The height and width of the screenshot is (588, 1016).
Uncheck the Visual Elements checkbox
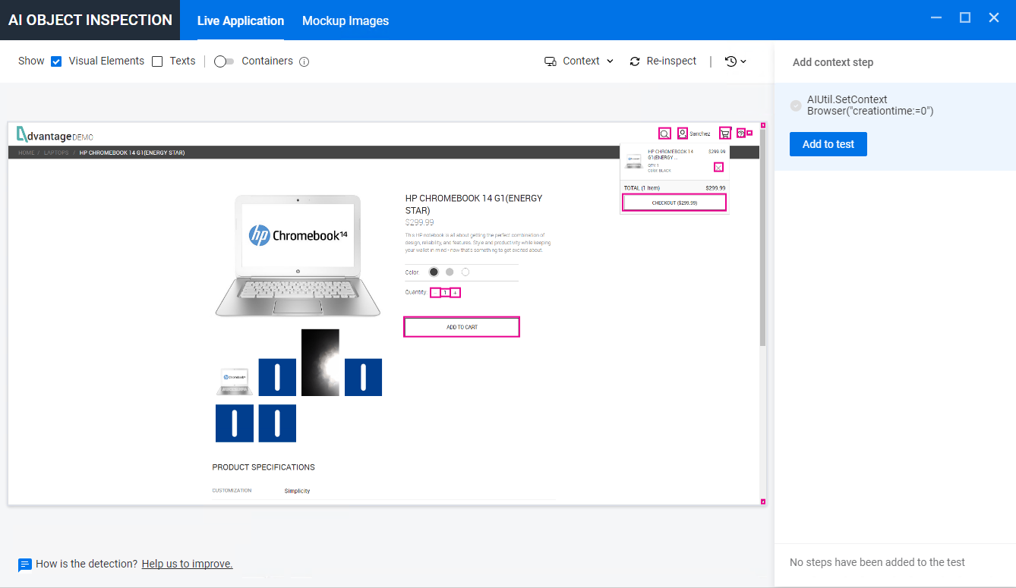point(56,61)
